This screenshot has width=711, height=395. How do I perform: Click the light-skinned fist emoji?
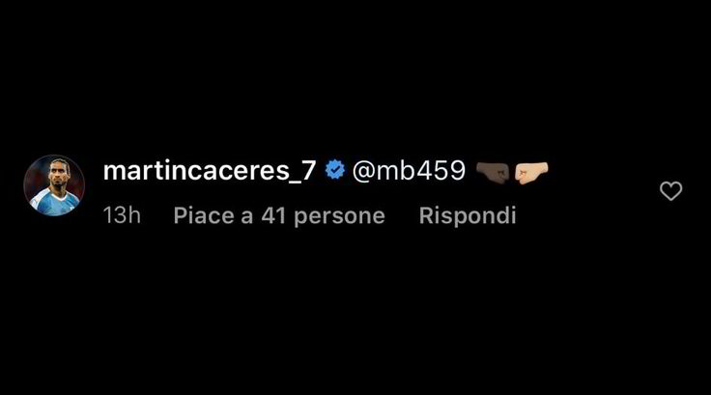click(x=531, y=173)
